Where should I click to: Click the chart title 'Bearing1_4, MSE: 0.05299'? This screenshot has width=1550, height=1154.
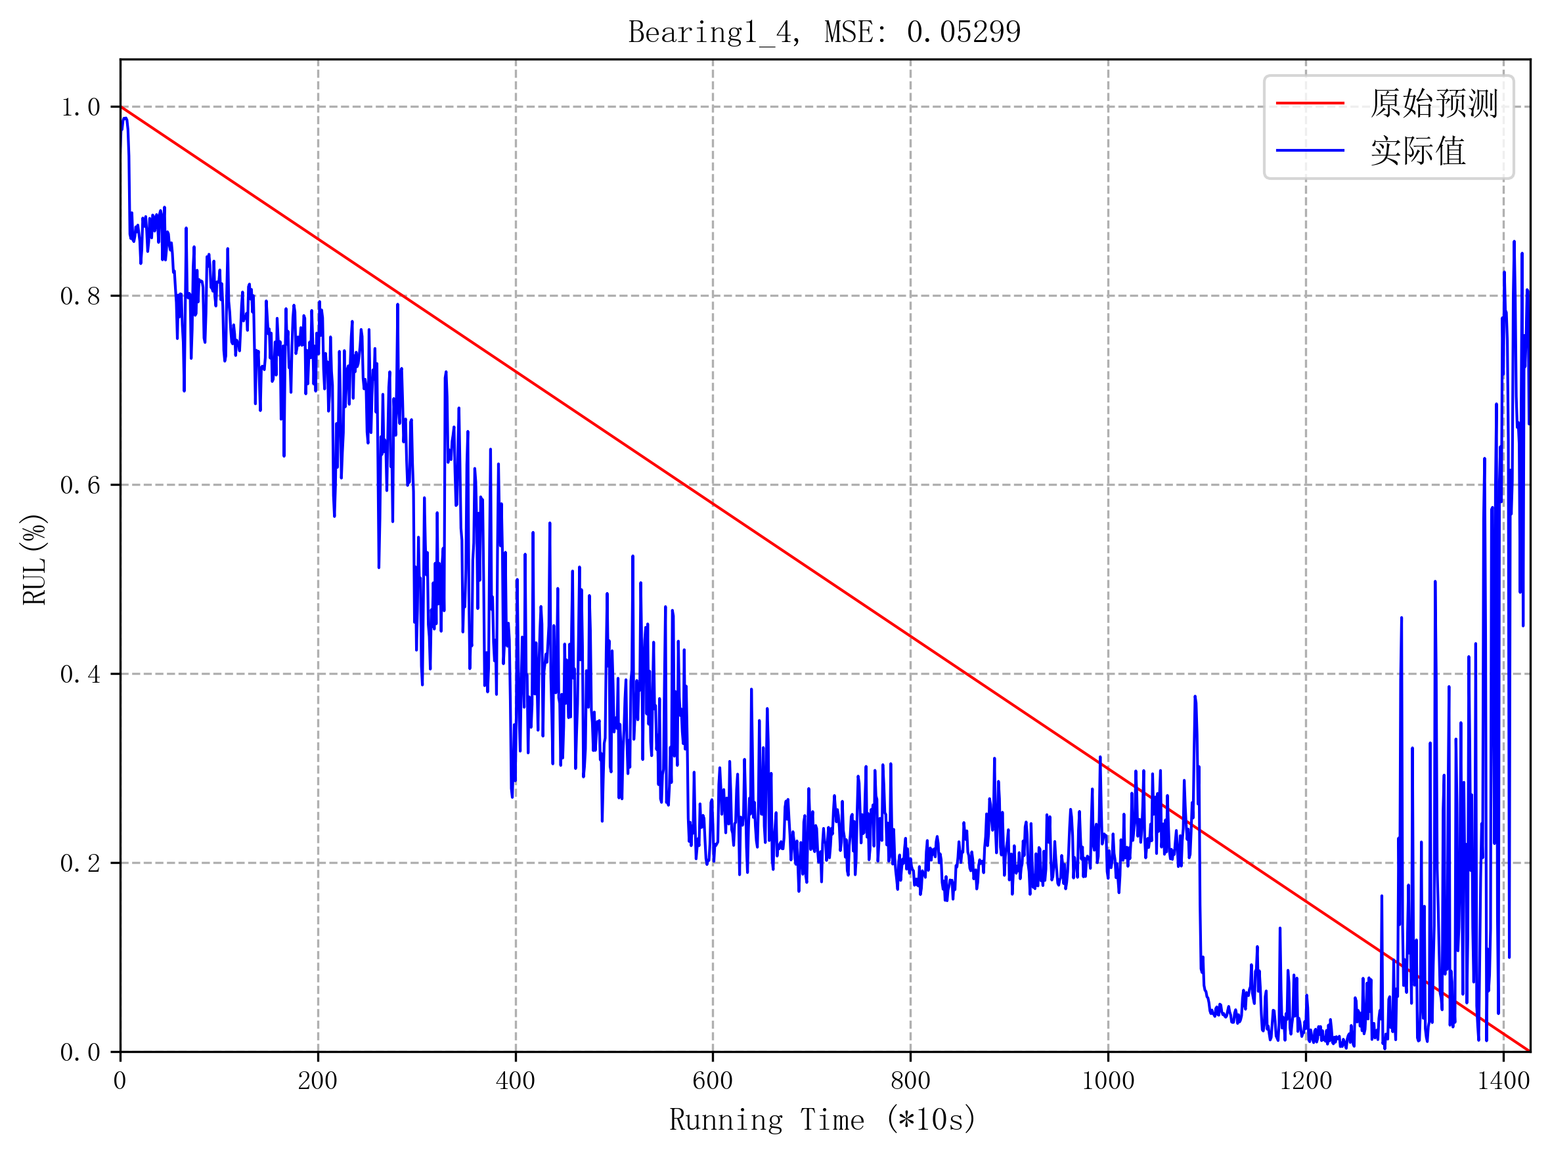point(825,32)
